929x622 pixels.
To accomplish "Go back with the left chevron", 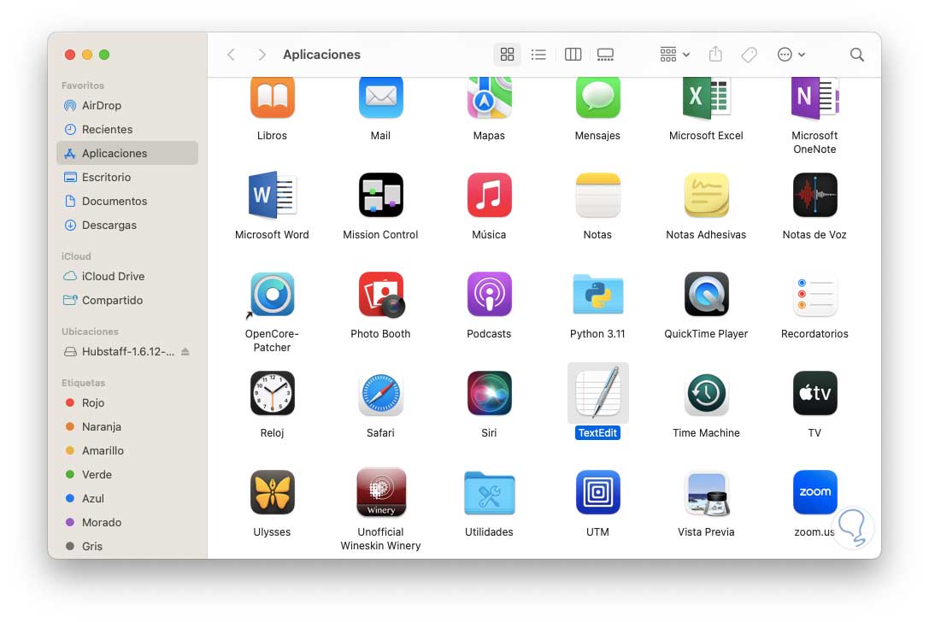I will pos(231,55).
